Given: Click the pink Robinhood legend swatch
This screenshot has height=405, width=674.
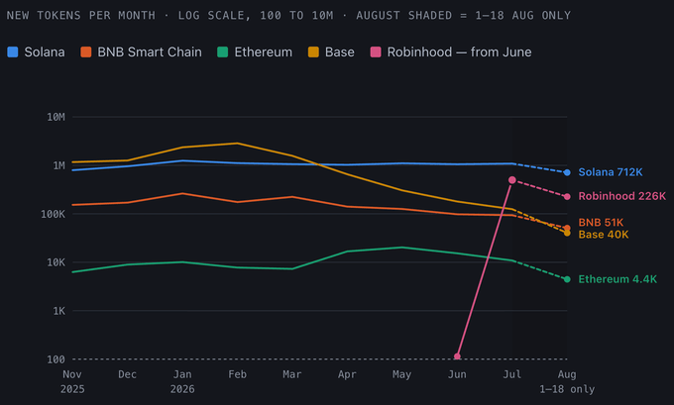Looking at the screenshot, I should click(x=376, y=52).
